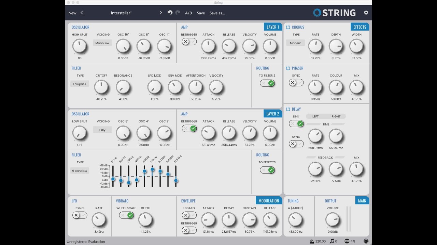
Task: Click Phaser Colour knob
Action: [x=336, y=87]
